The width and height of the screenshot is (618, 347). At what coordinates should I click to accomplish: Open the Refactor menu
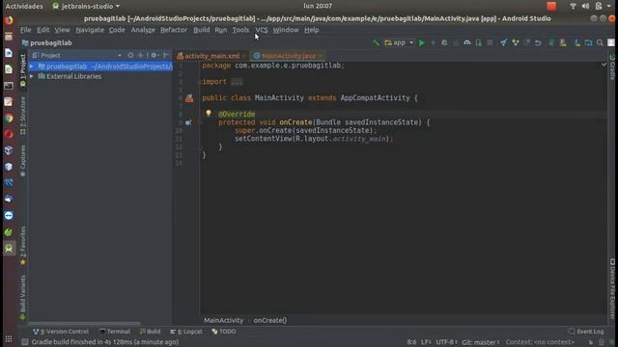(x=174, y=30)
